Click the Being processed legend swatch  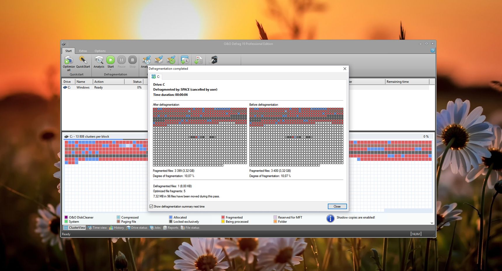[223, 221]
